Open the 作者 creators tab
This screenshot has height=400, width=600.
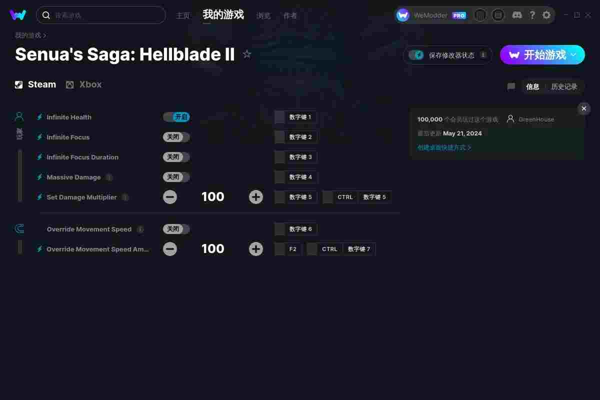tap(290, 15)
